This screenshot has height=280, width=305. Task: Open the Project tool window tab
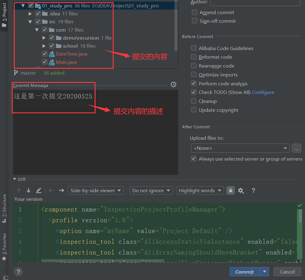(4, 15)
